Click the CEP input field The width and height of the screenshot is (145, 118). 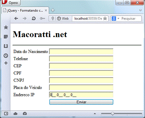[x=81, y=66]
